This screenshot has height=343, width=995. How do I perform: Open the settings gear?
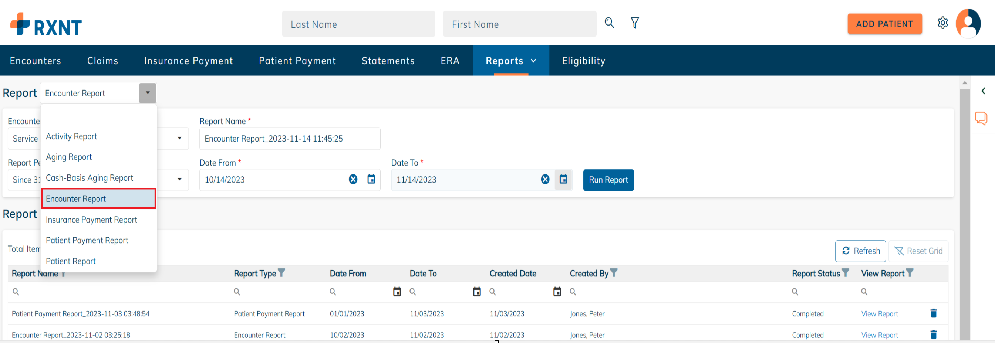tap(943, 23)
